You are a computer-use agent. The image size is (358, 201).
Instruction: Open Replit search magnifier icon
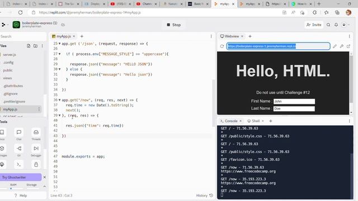328,25
